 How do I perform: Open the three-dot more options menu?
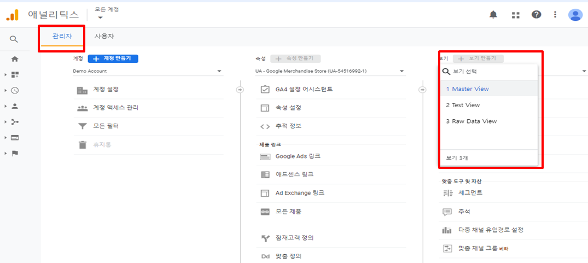click(x=555, y=15)
